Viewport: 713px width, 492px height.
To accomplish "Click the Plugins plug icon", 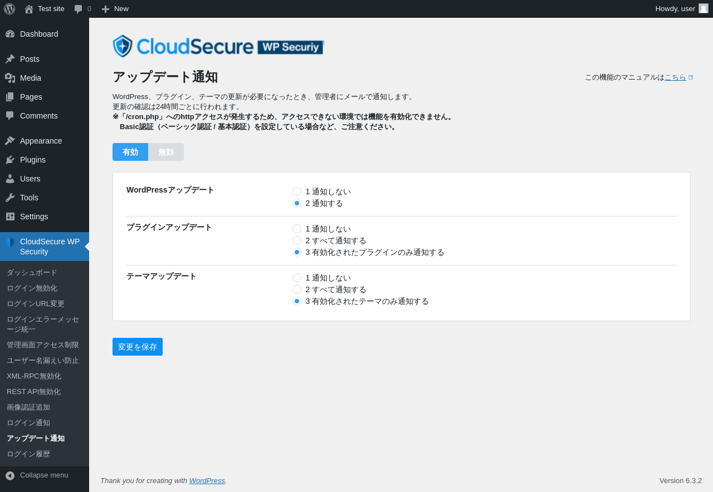I will coord(10,160).
